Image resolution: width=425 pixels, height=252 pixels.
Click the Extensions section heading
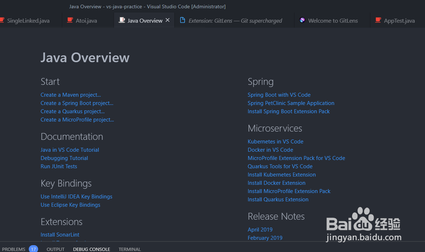[61, 222]
